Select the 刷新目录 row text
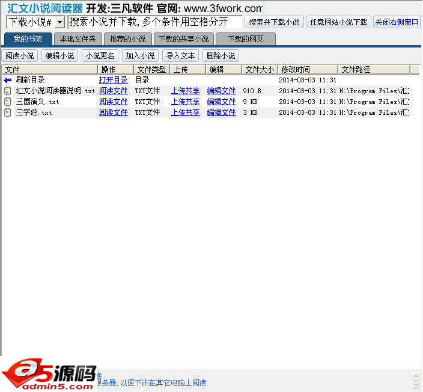The width and height of the screenshot is (423, 392). pyautogui.click(x=30, y=80)
